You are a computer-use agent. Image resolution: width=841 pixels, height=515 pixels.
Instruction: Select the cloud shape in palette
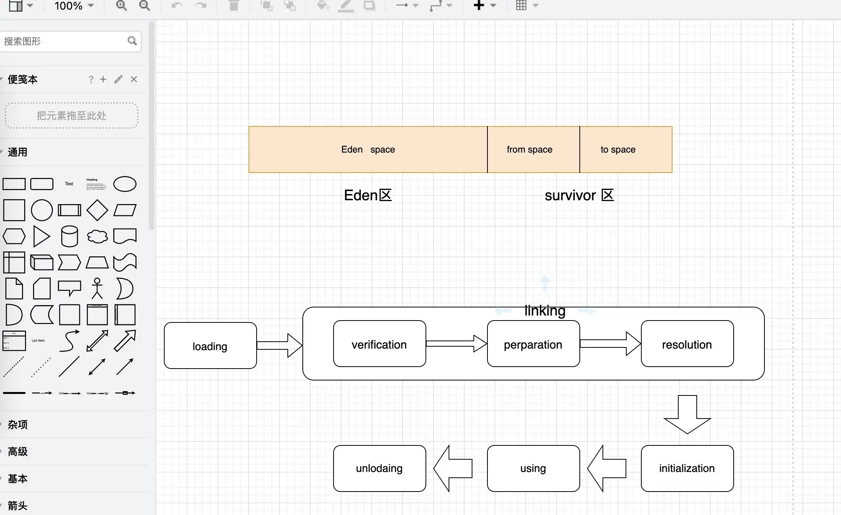(97, 236)
